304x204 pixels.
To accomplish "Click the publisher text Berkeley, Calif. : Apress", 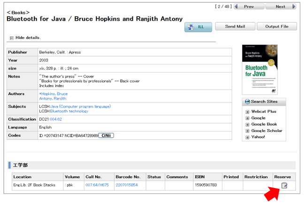I will [x=60, y=52].
